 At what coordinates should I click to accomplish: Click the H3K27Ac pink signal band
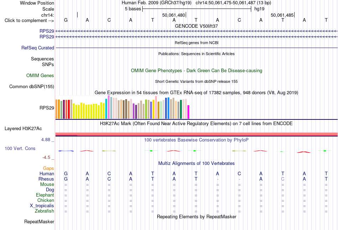pyautogui.click(x=196, y=134)
